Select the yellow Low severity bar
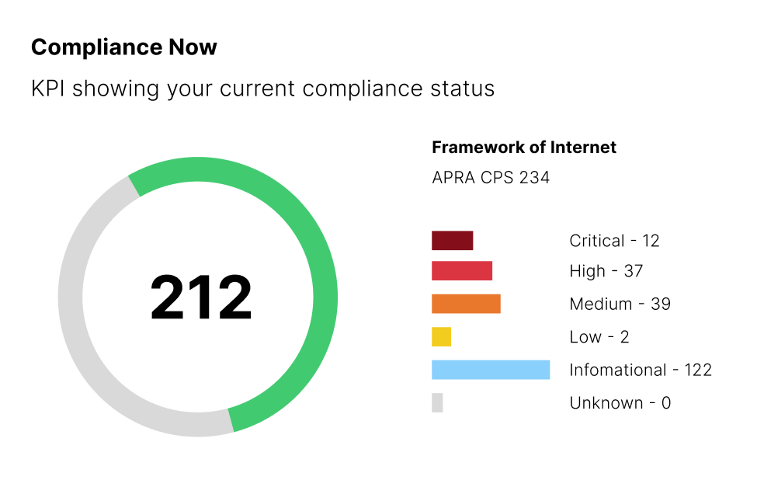764x501 pixels. pyautogui.click(x=441, y=337)
